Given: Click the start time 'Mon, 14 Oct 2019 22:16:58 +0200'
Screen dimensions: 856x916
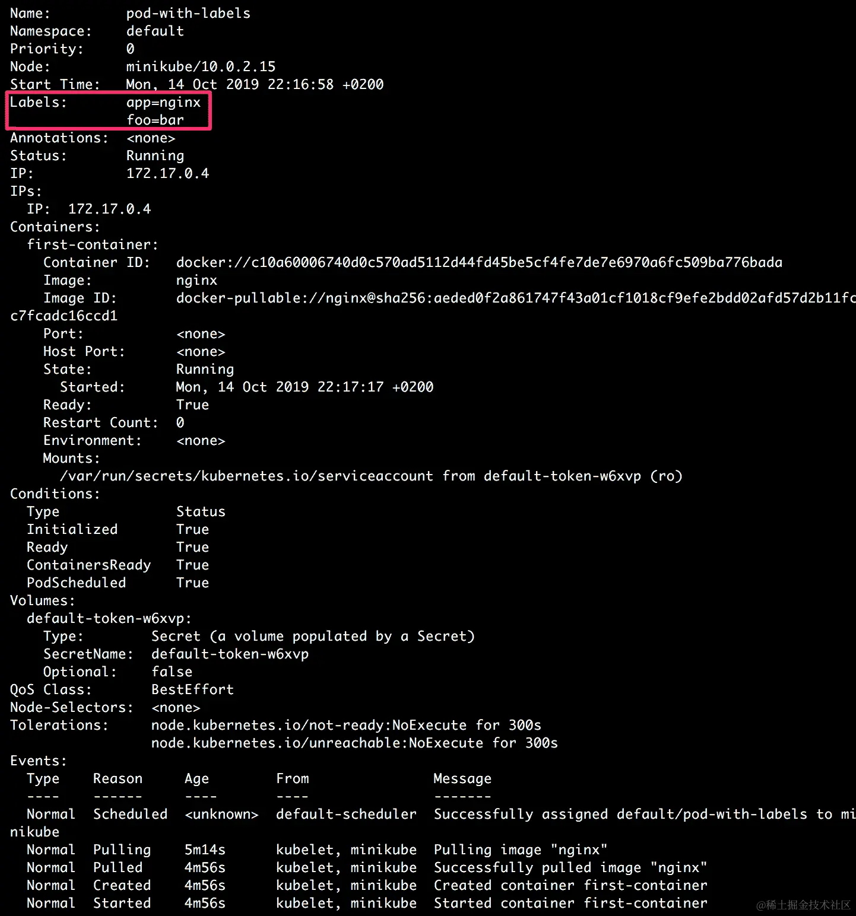Looking at the screenshot, I should [255, 84].
